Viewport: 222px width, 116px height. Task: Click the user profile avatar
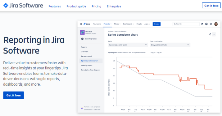216,24
